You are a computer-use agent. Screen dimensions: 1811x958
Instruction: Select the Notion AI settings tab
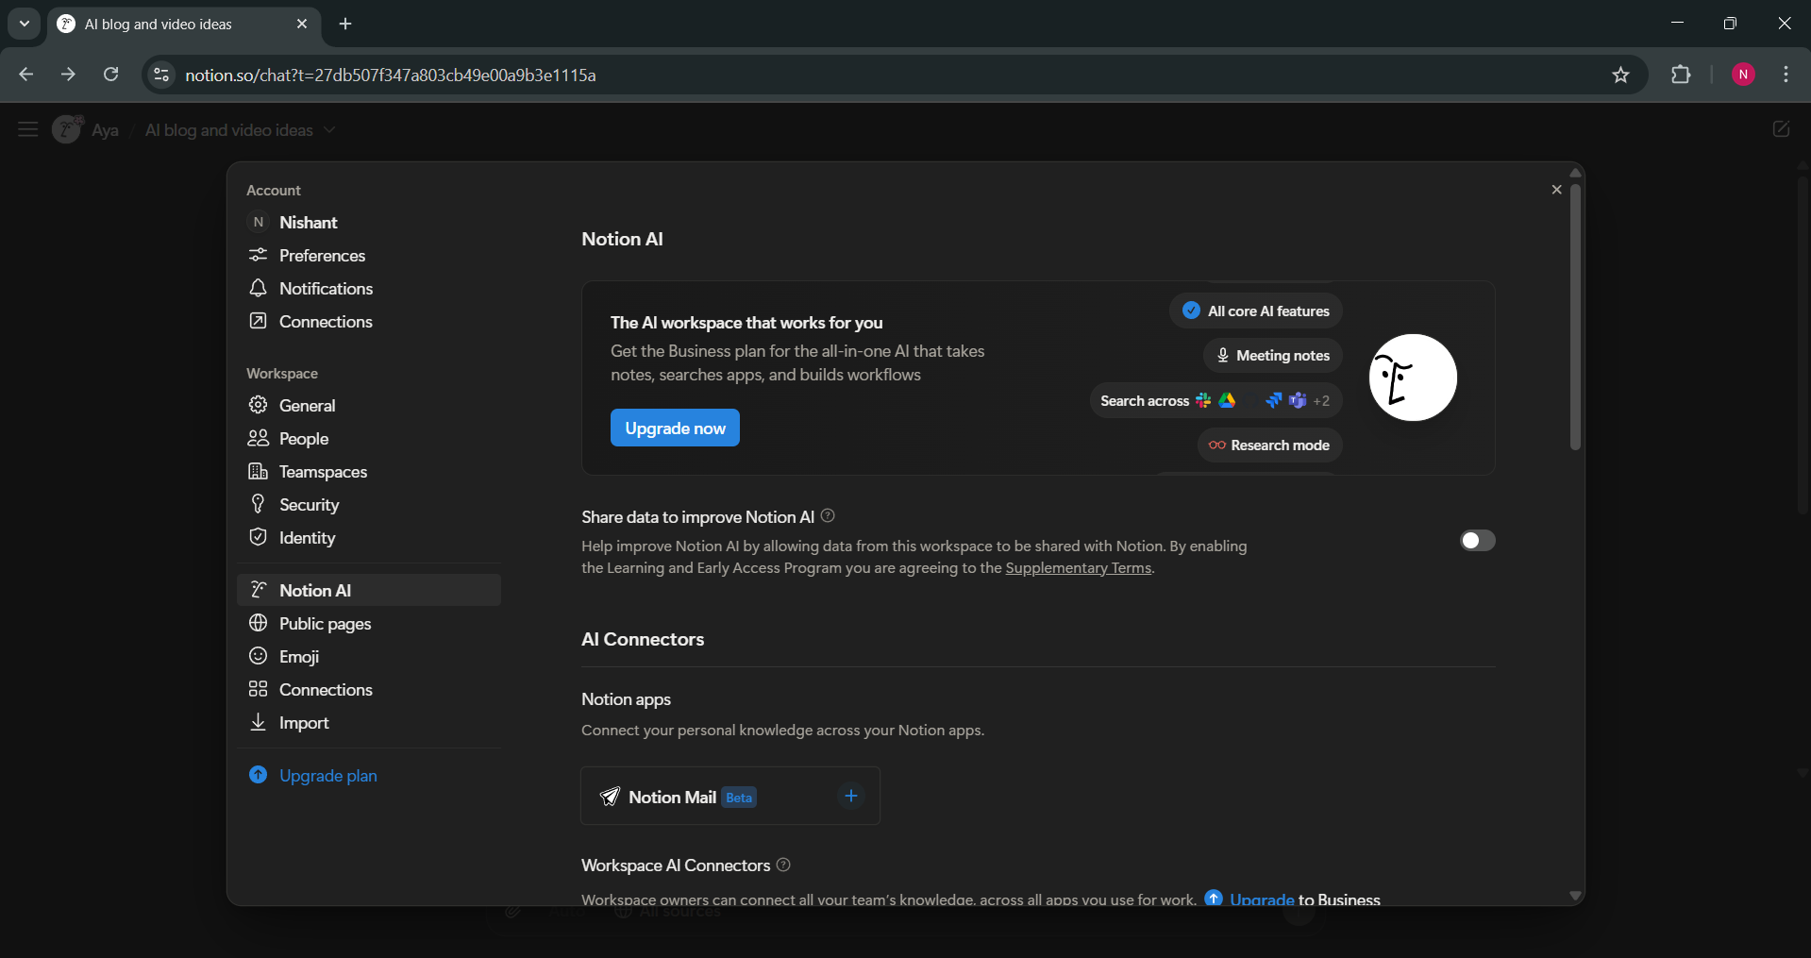pos(369,591)
